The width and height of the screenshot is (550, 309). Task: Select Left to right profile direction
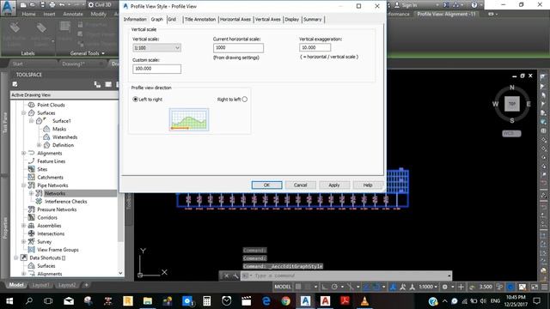coord(136,100)
